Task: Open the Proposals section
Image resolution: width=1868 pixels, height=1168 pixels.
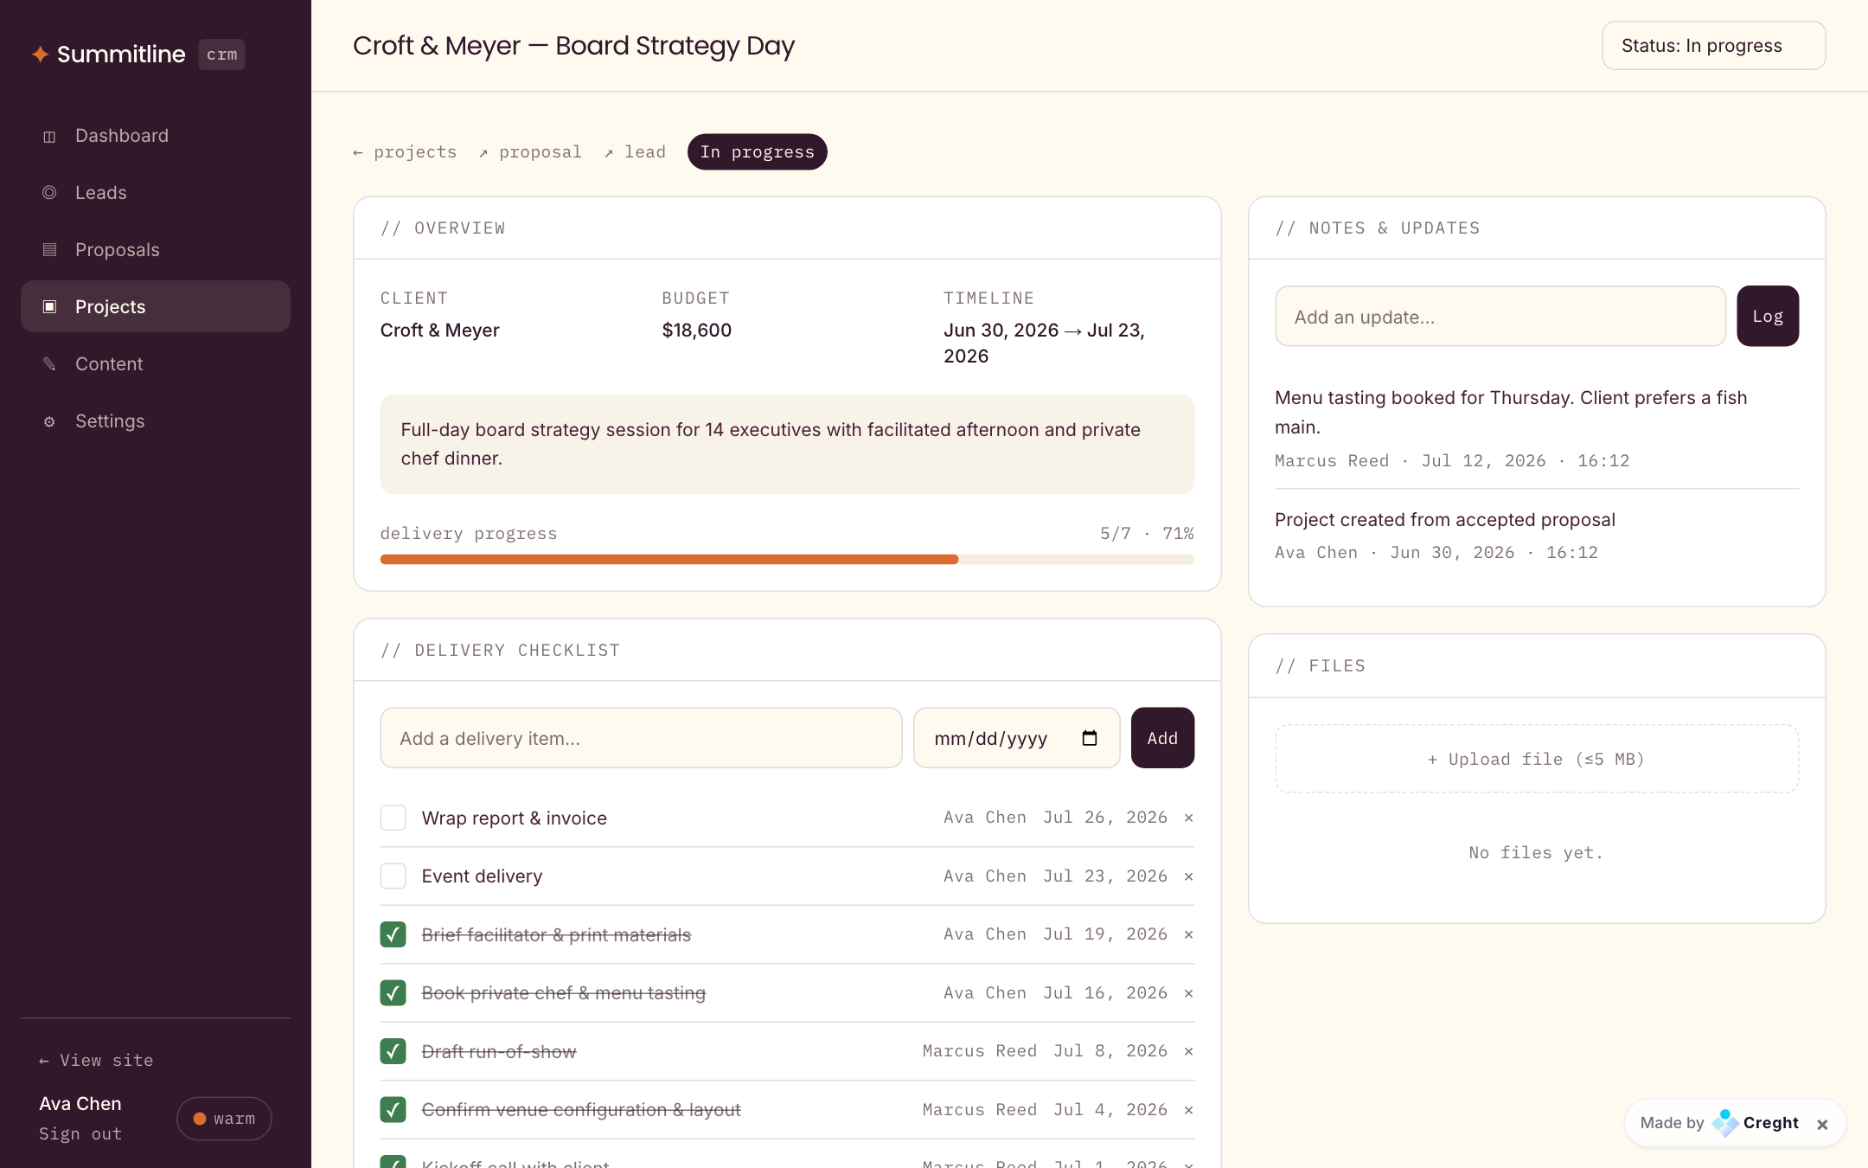Action: pos(156,249)
